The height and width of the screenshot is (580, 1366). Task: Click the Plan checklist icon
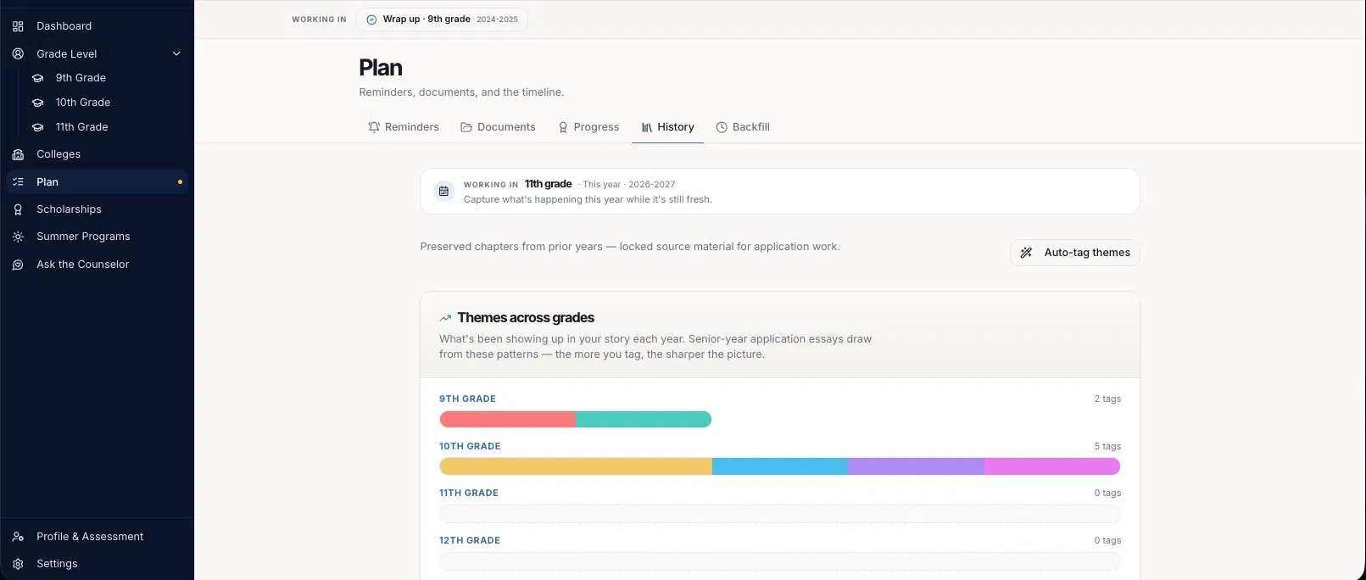[18, 182]
